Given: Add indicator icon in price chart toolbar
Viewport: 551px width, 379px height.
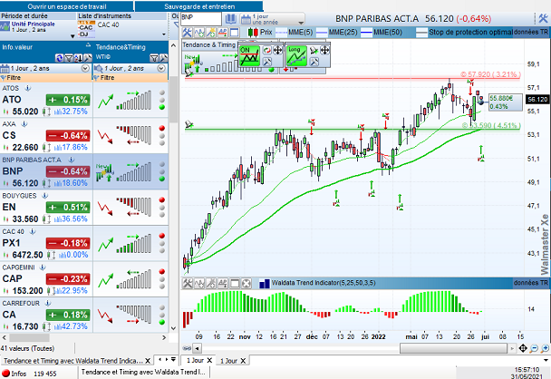Looking at the screenshot, I should 199,33.
